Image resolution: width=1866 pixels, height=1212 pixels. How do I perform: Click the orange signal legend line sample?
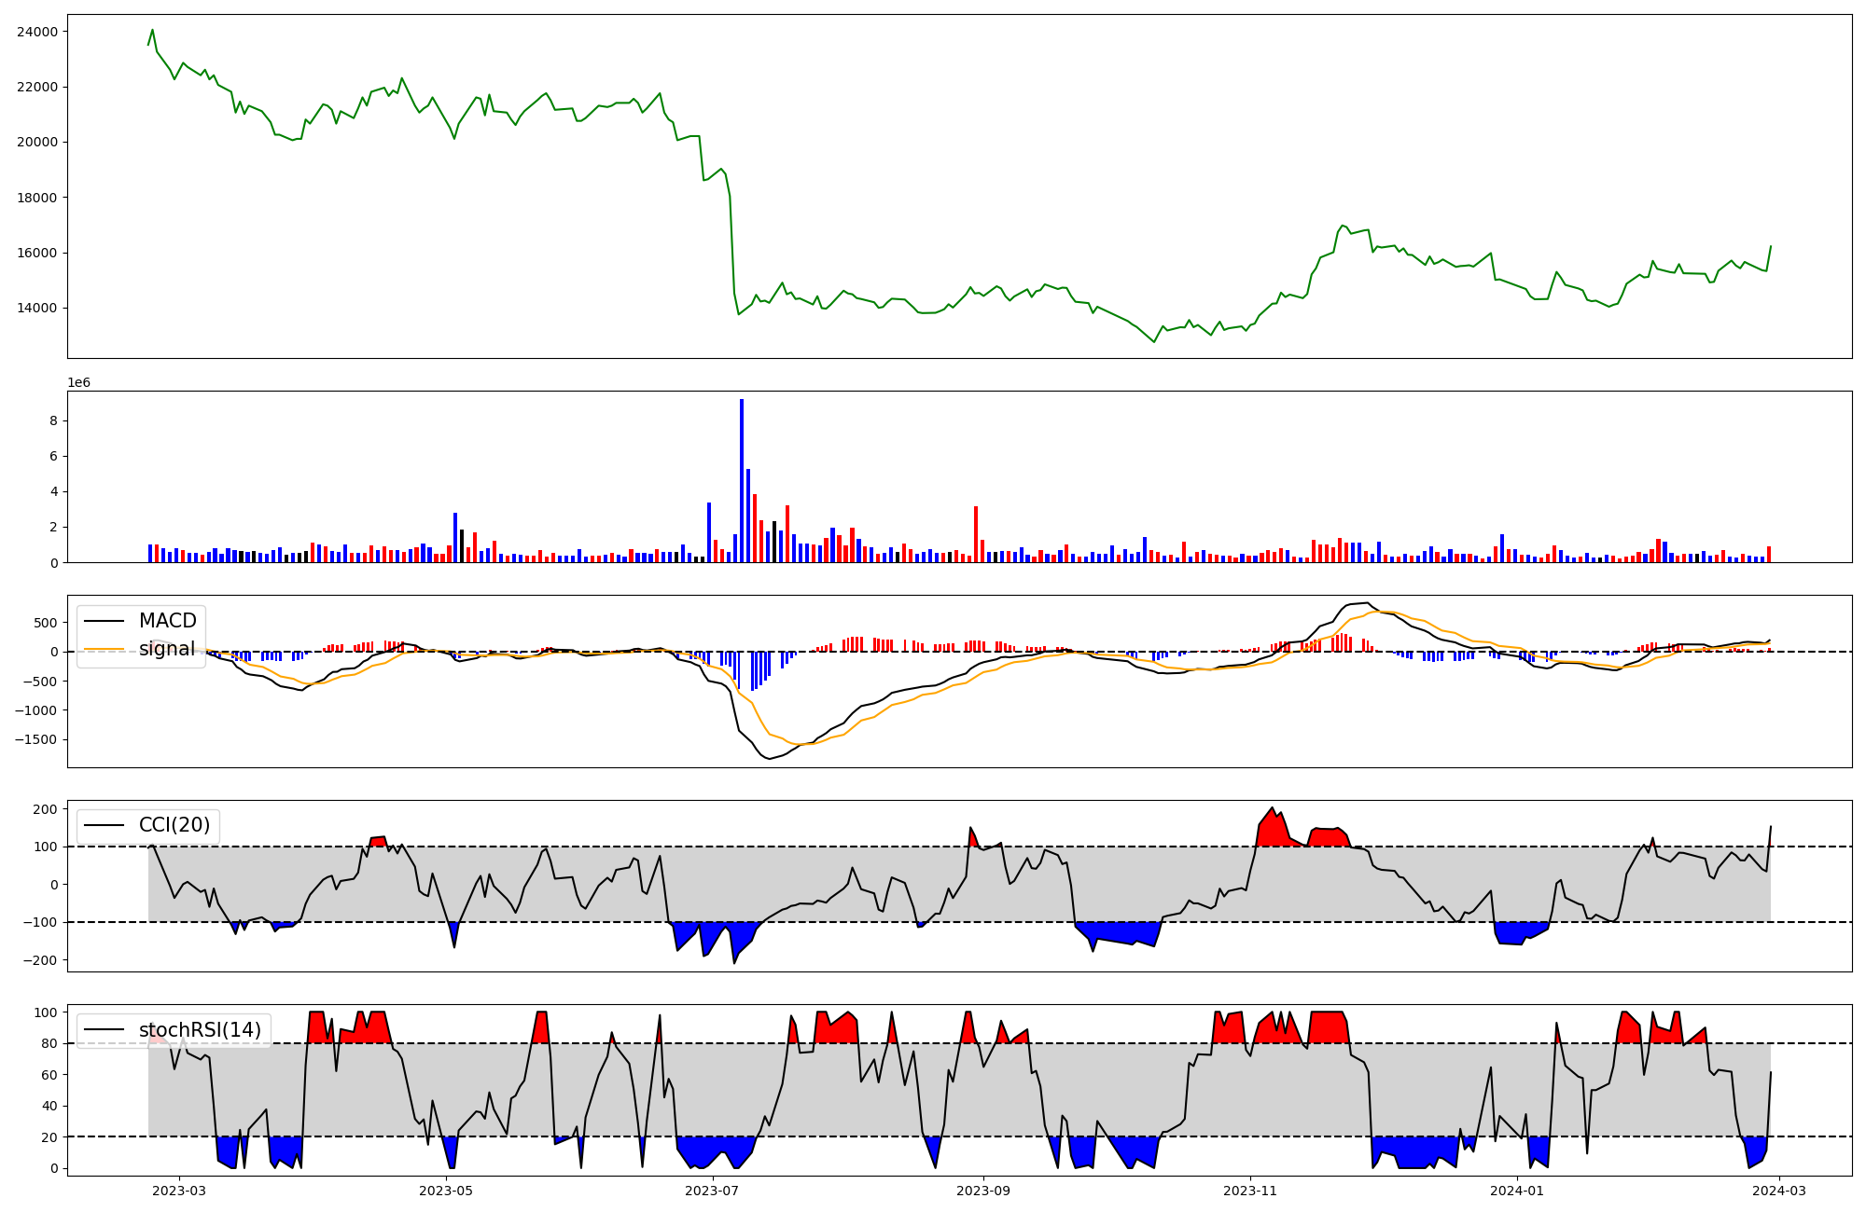pos(104,649)
